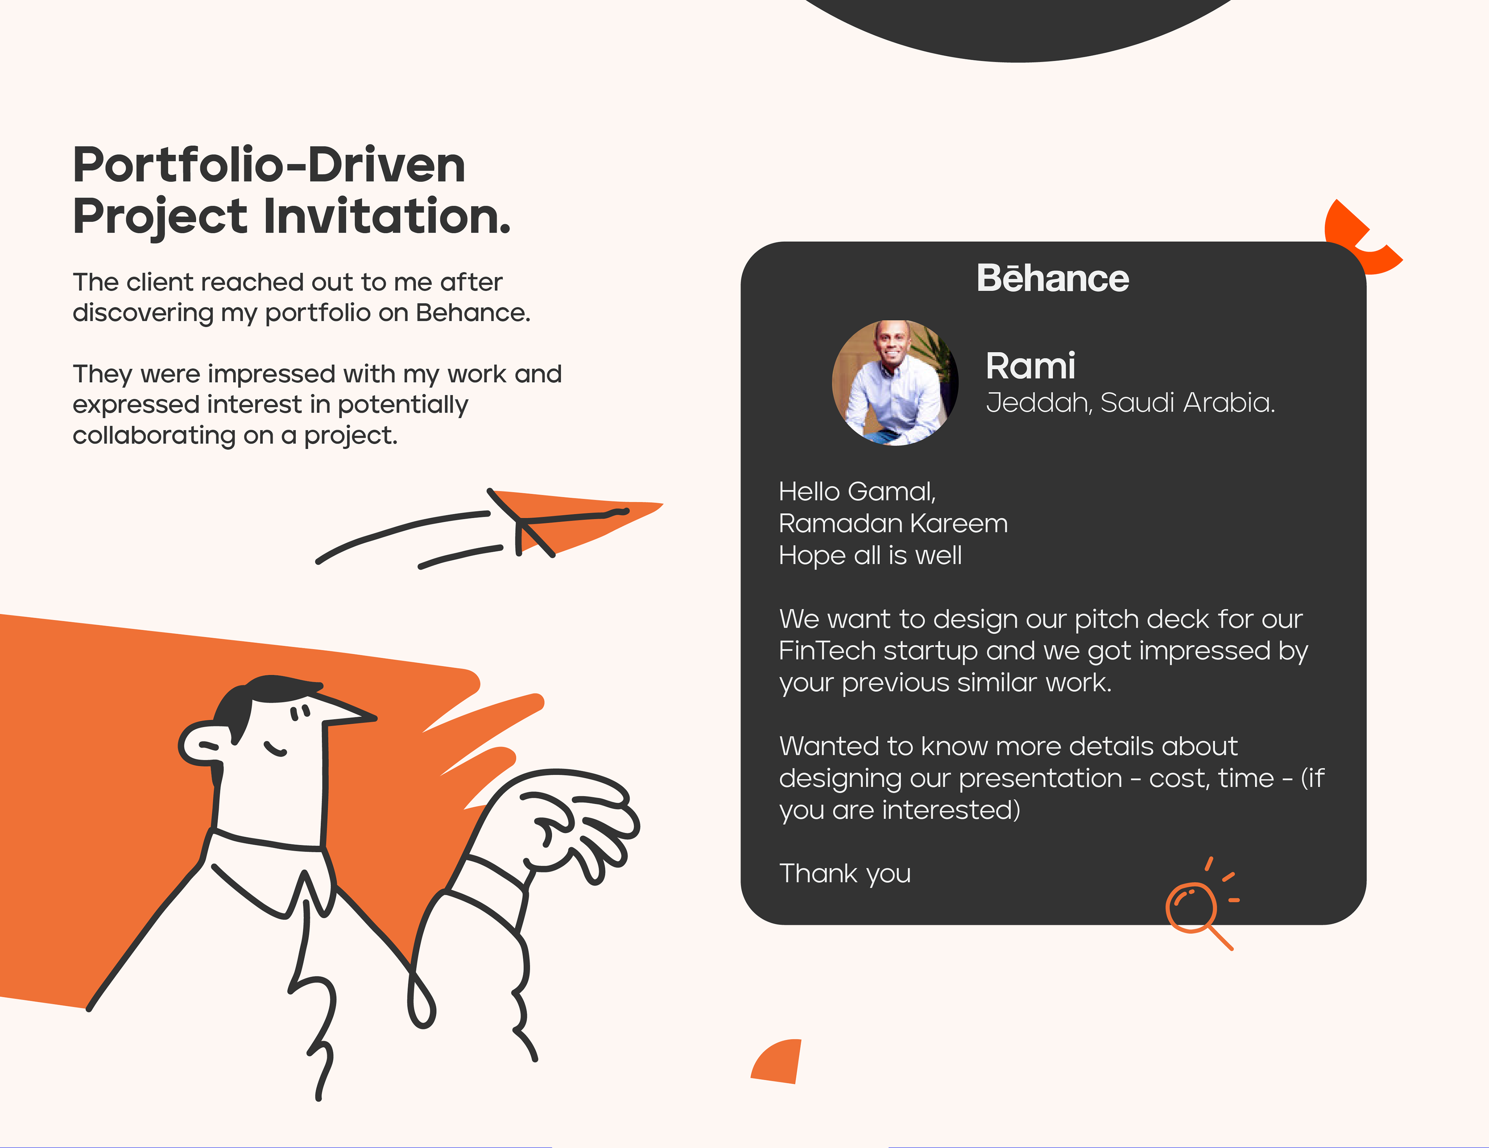Click the Ramadan Kareem message line
1489x1148 pixels.
click(893, 523)
